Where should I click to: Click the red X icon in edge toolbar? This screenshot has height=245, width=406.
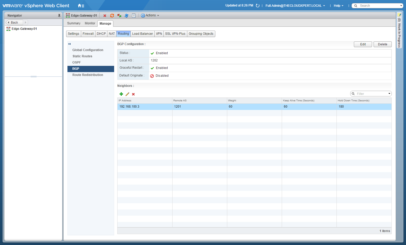pyautogui.click(x=105, y=16)
